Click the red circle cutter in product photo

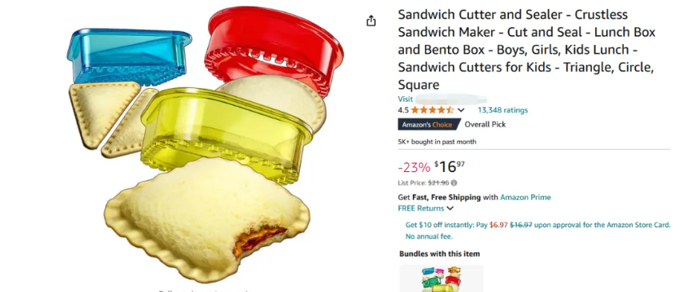tap(274, 46)
